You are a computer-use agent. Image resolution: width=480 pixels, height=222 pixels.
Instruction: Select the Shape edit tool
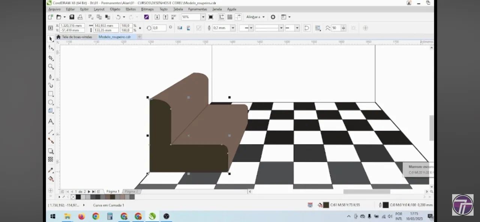point(51,48)
